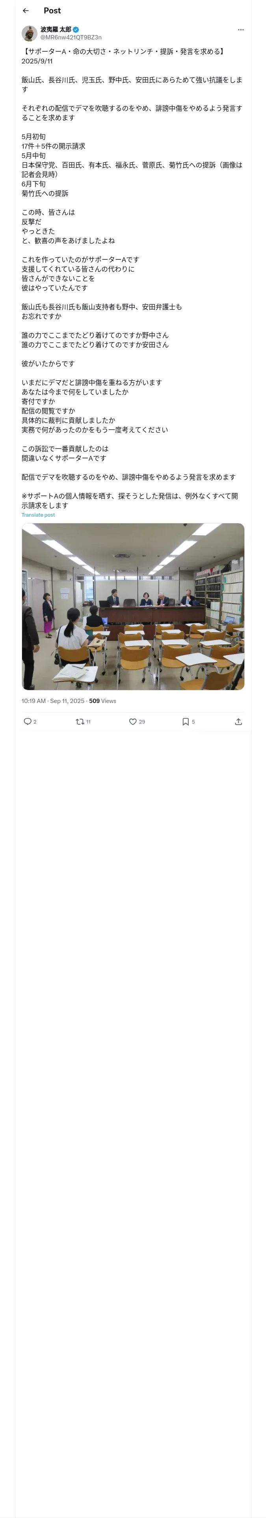The height and width of the screenshot is (1518, 266).
Task: Go back using the left arrow
Action: pyautogui.click(x=25, y=11)
